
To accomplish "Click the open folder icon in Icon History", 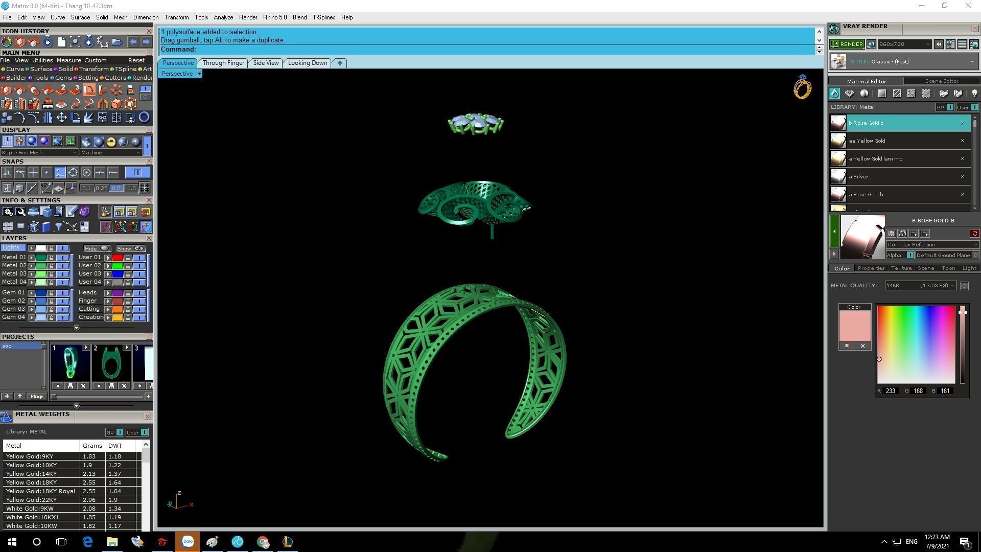I will [116, 42].
